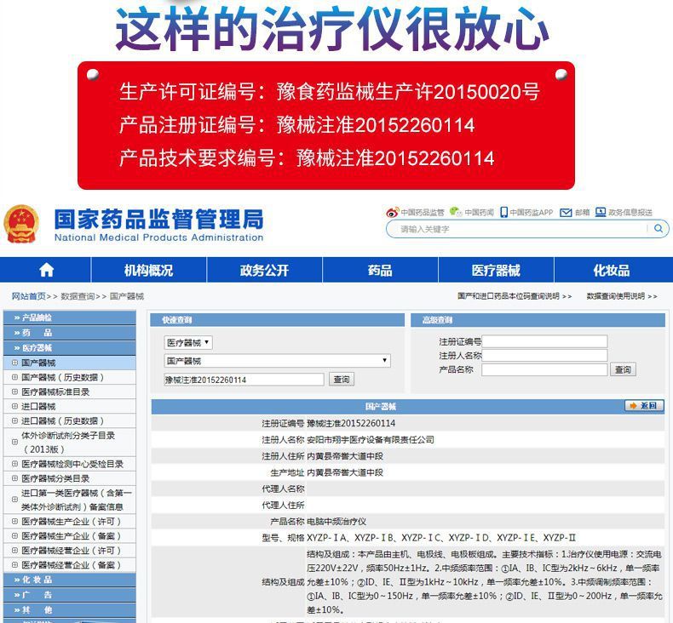
Task: Expand 医疗器械分类目录 tree node
Action: tap(14, 478)
